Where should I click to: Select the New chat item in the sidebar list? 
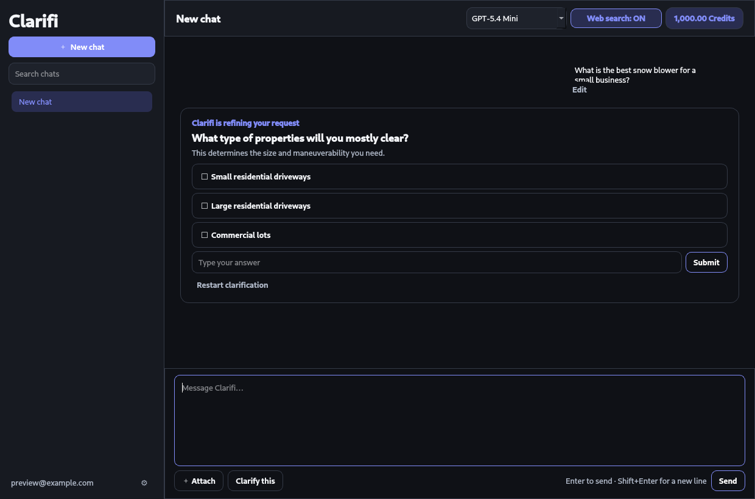pos(82,102)
